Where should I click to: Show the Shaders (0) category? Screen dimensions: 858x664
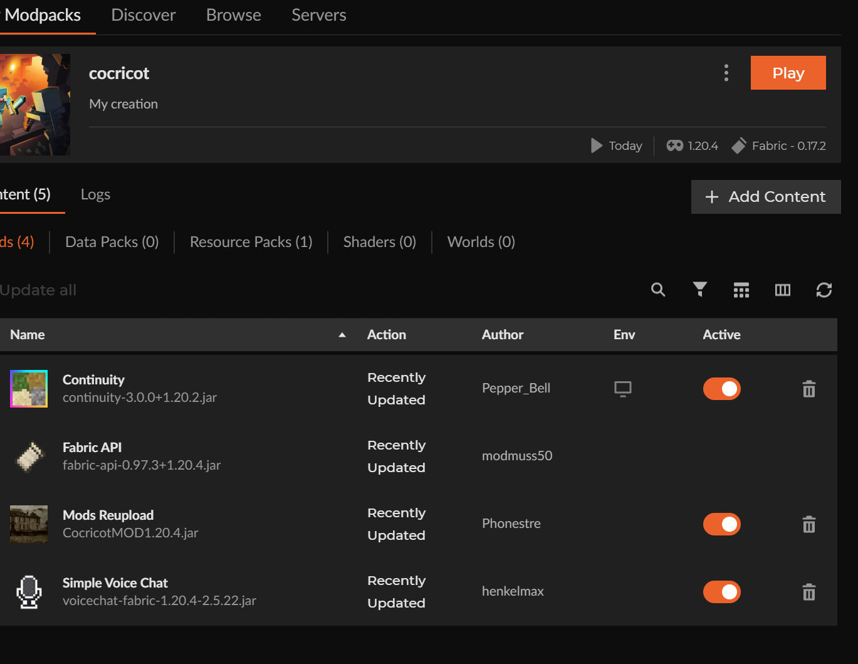380,242
